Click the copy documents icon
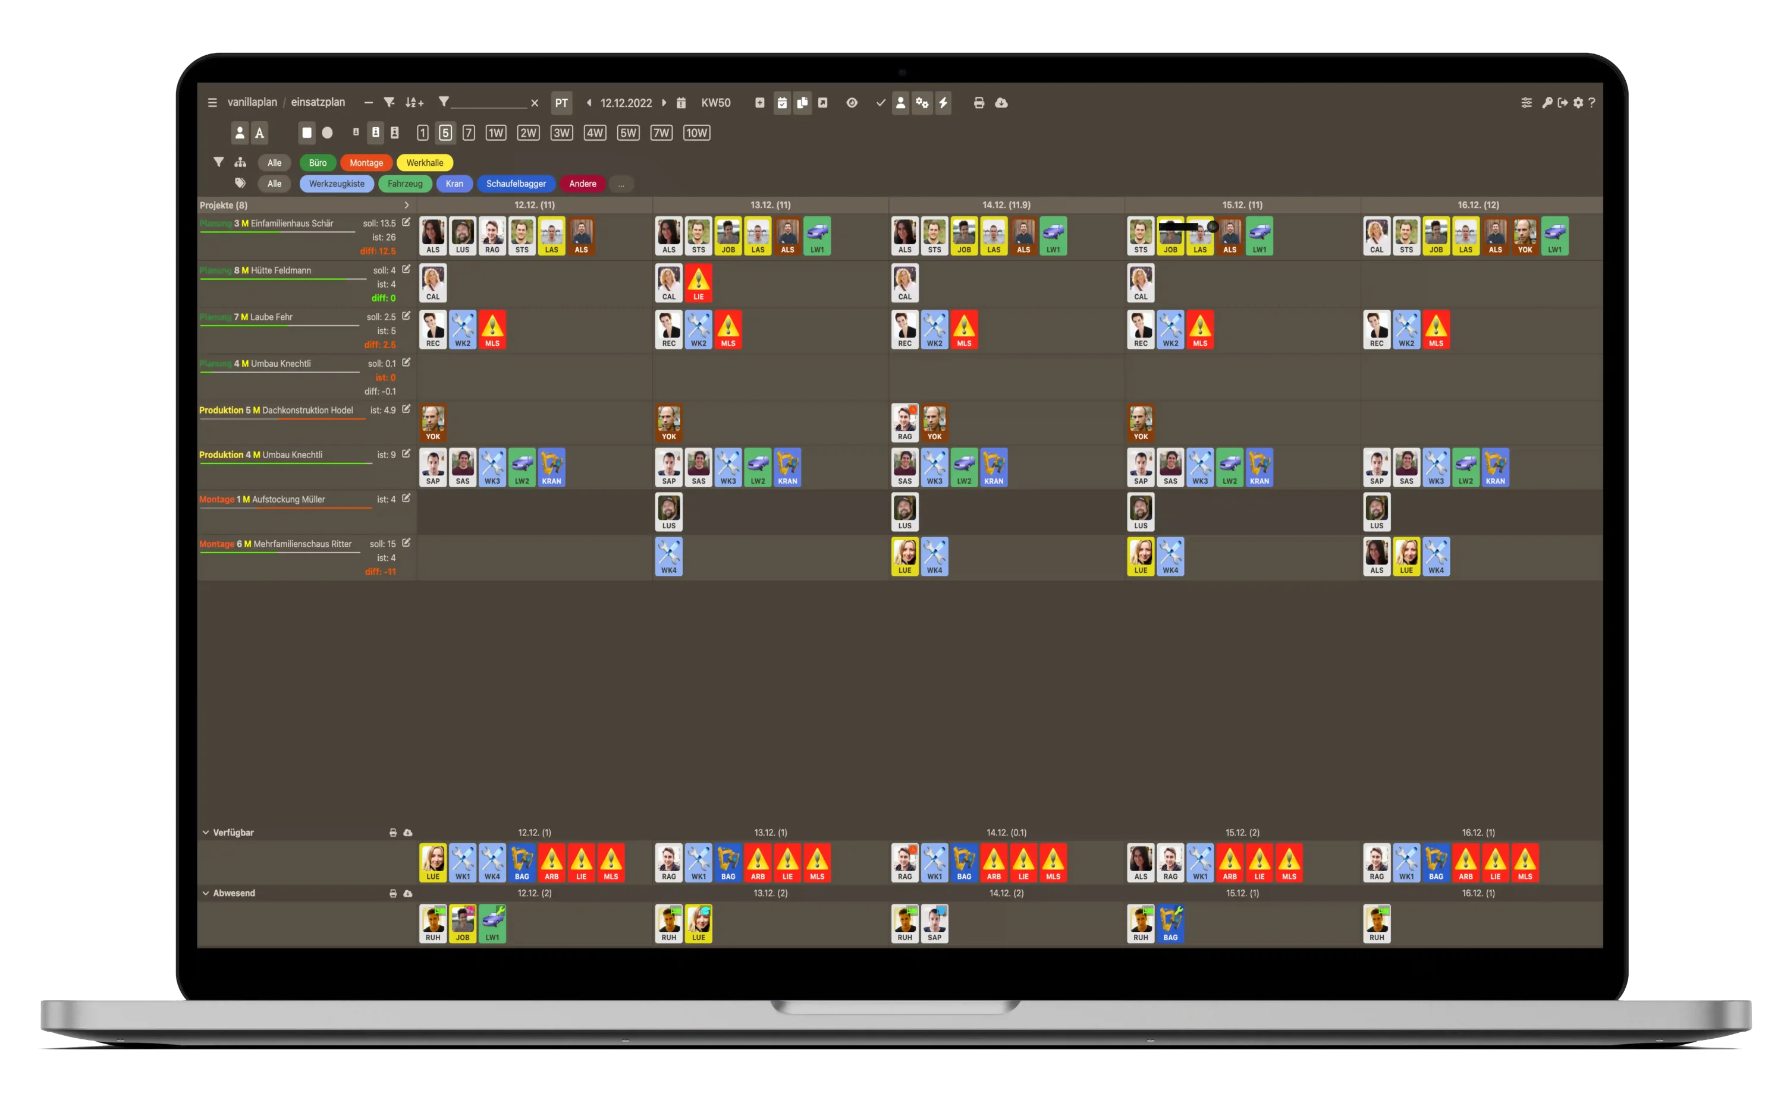Screen dimensions: 1784x1097 point(802,103)
